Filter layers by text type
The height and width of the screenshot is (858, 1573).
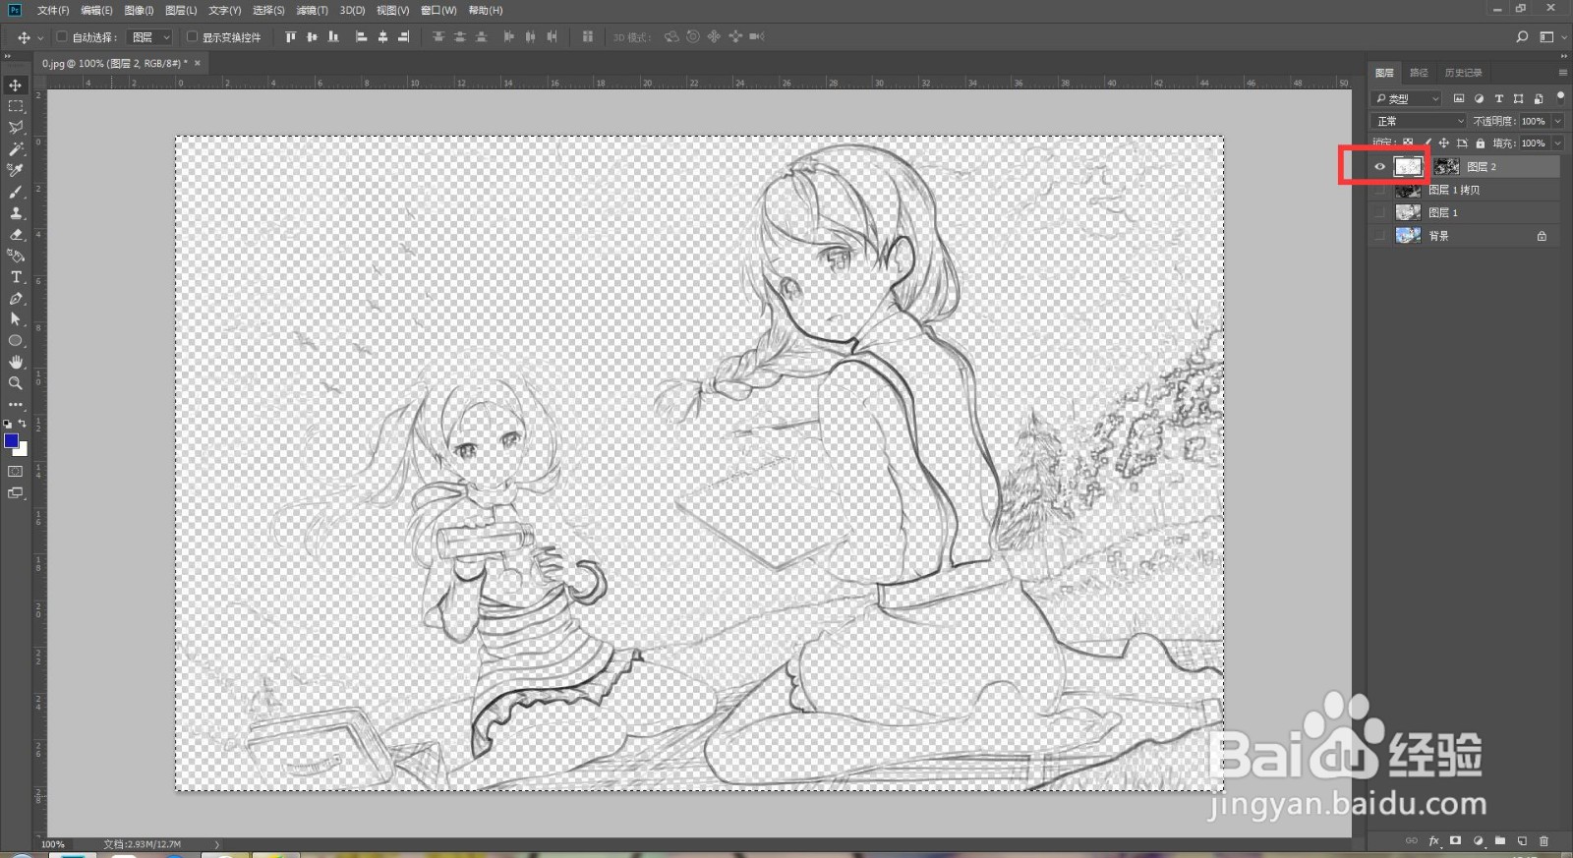point(1498,98)
